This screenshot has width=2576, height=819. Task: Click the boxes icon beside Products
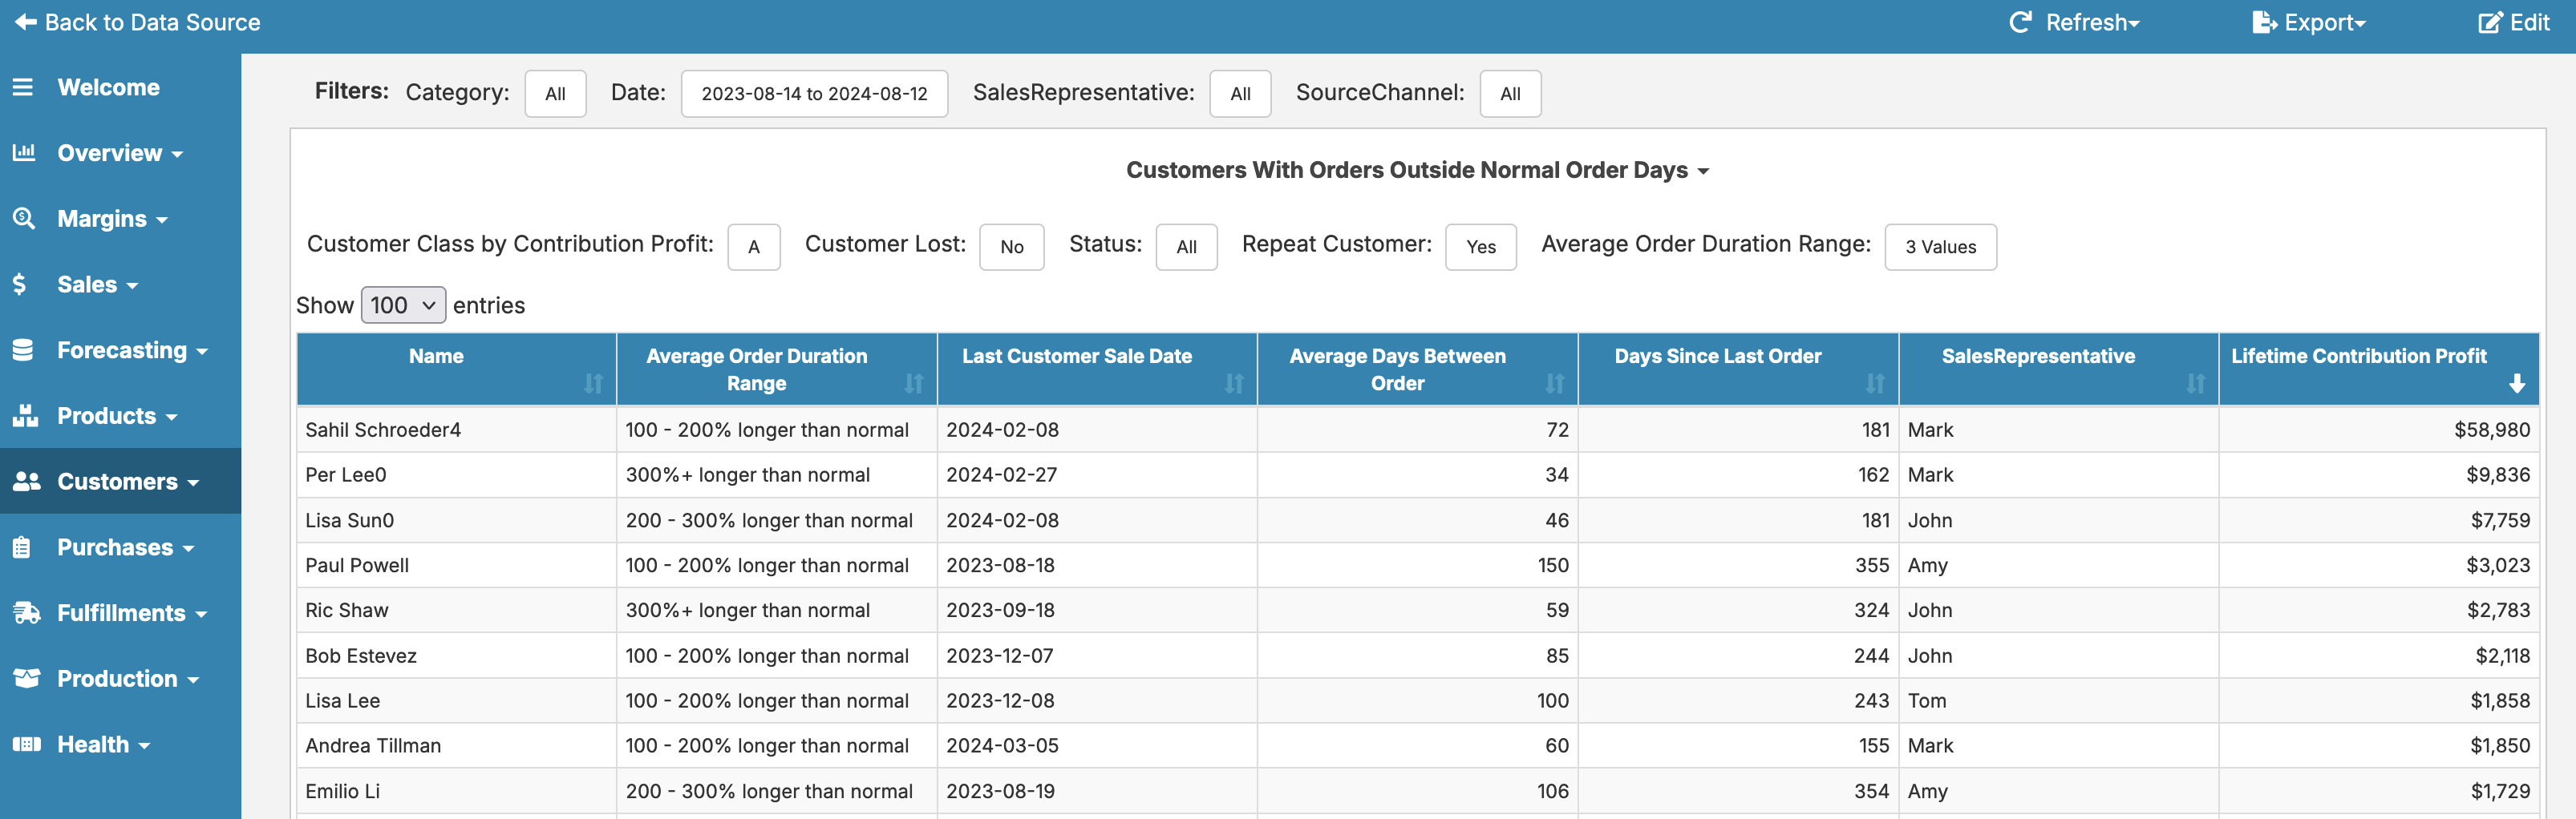point(25,415)
